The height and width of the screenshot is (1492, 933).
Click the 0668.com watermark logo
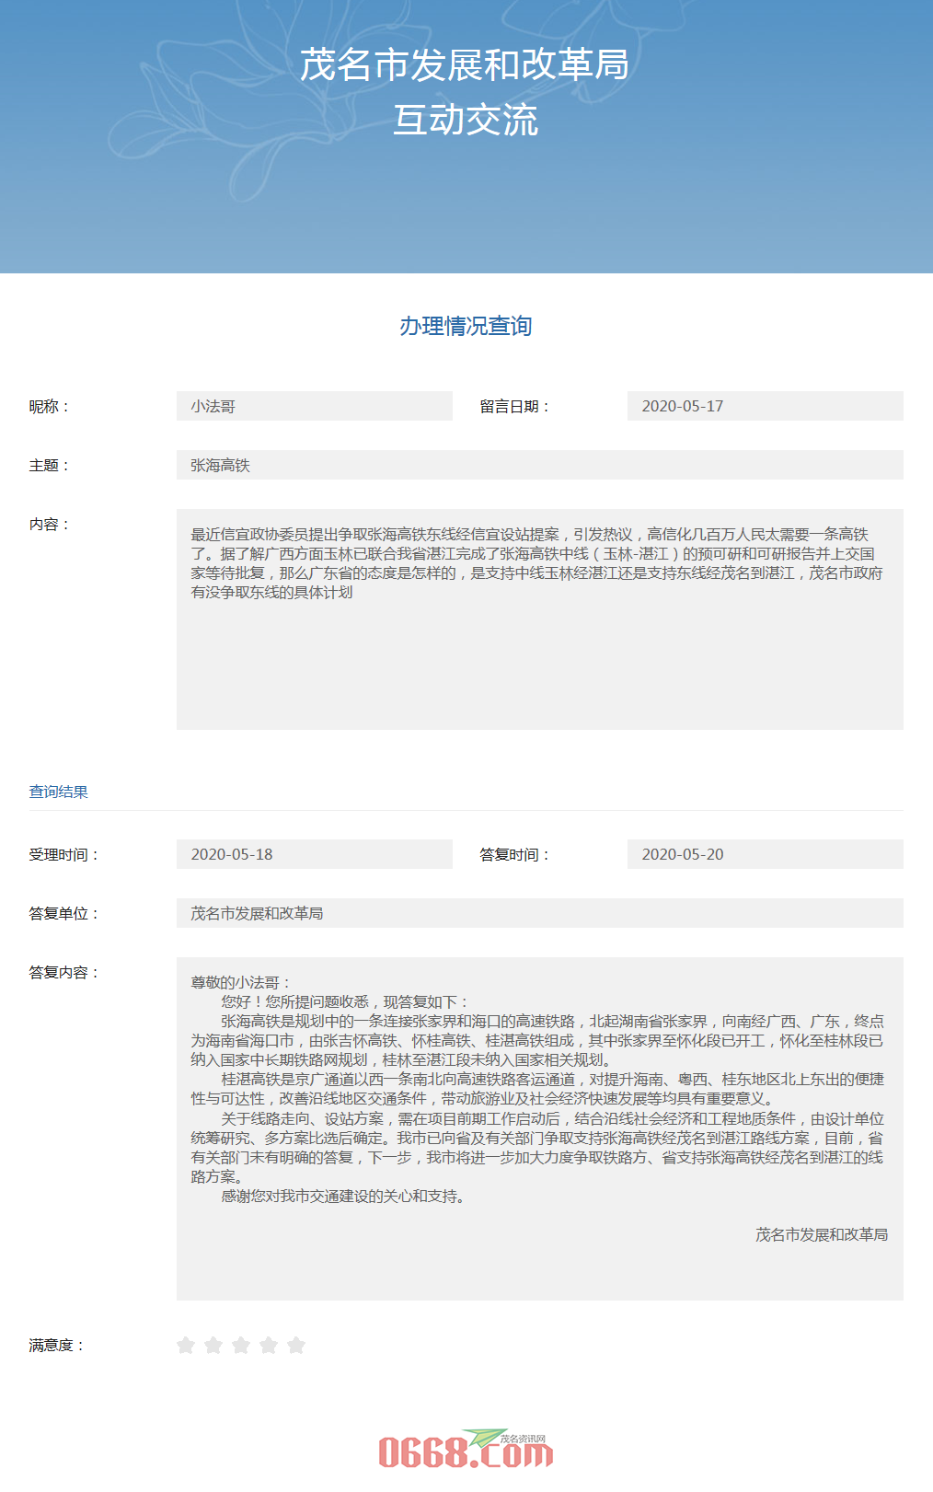coord(466,1451)
